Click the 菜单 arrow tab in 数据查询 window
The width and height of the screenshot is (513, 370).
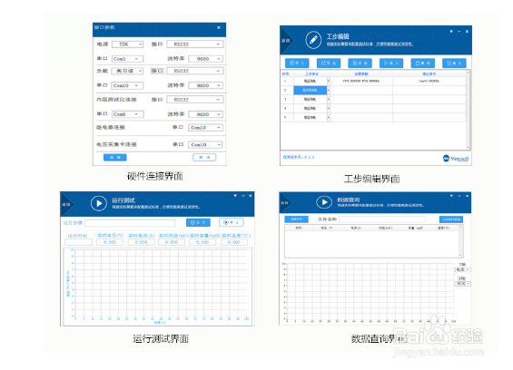[285, 203]
